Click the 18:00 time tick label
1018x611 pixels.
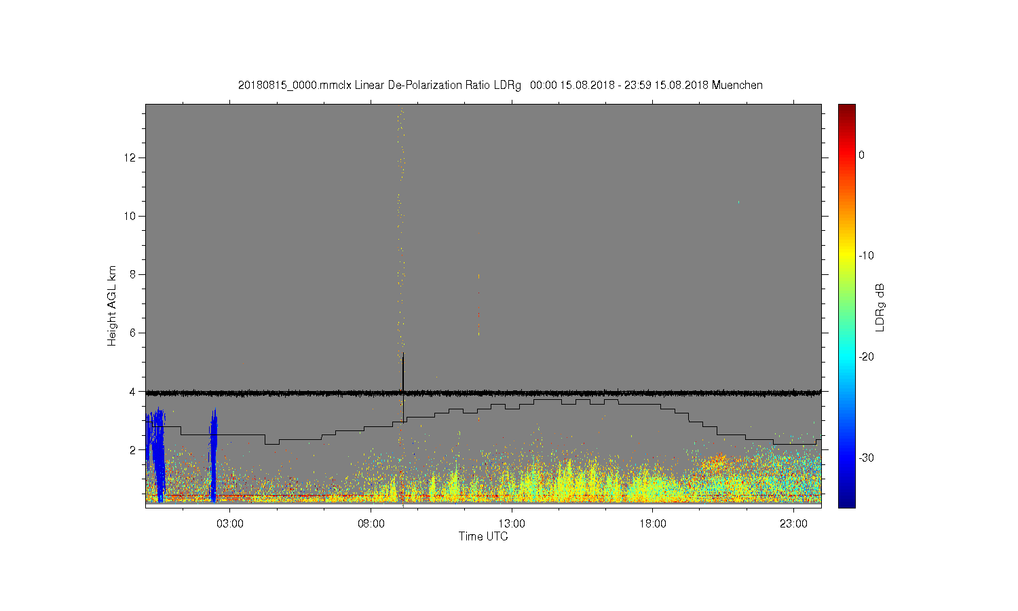pos(653,524)
